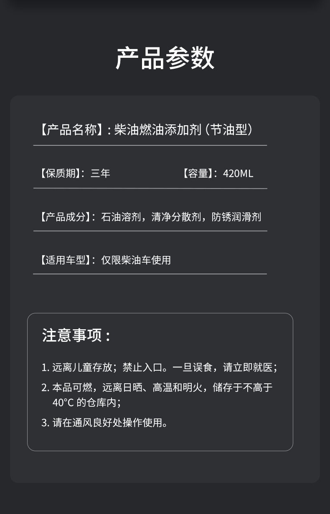Select the 容量 label
The image size is (330, 514).
[x=198, y=173]
